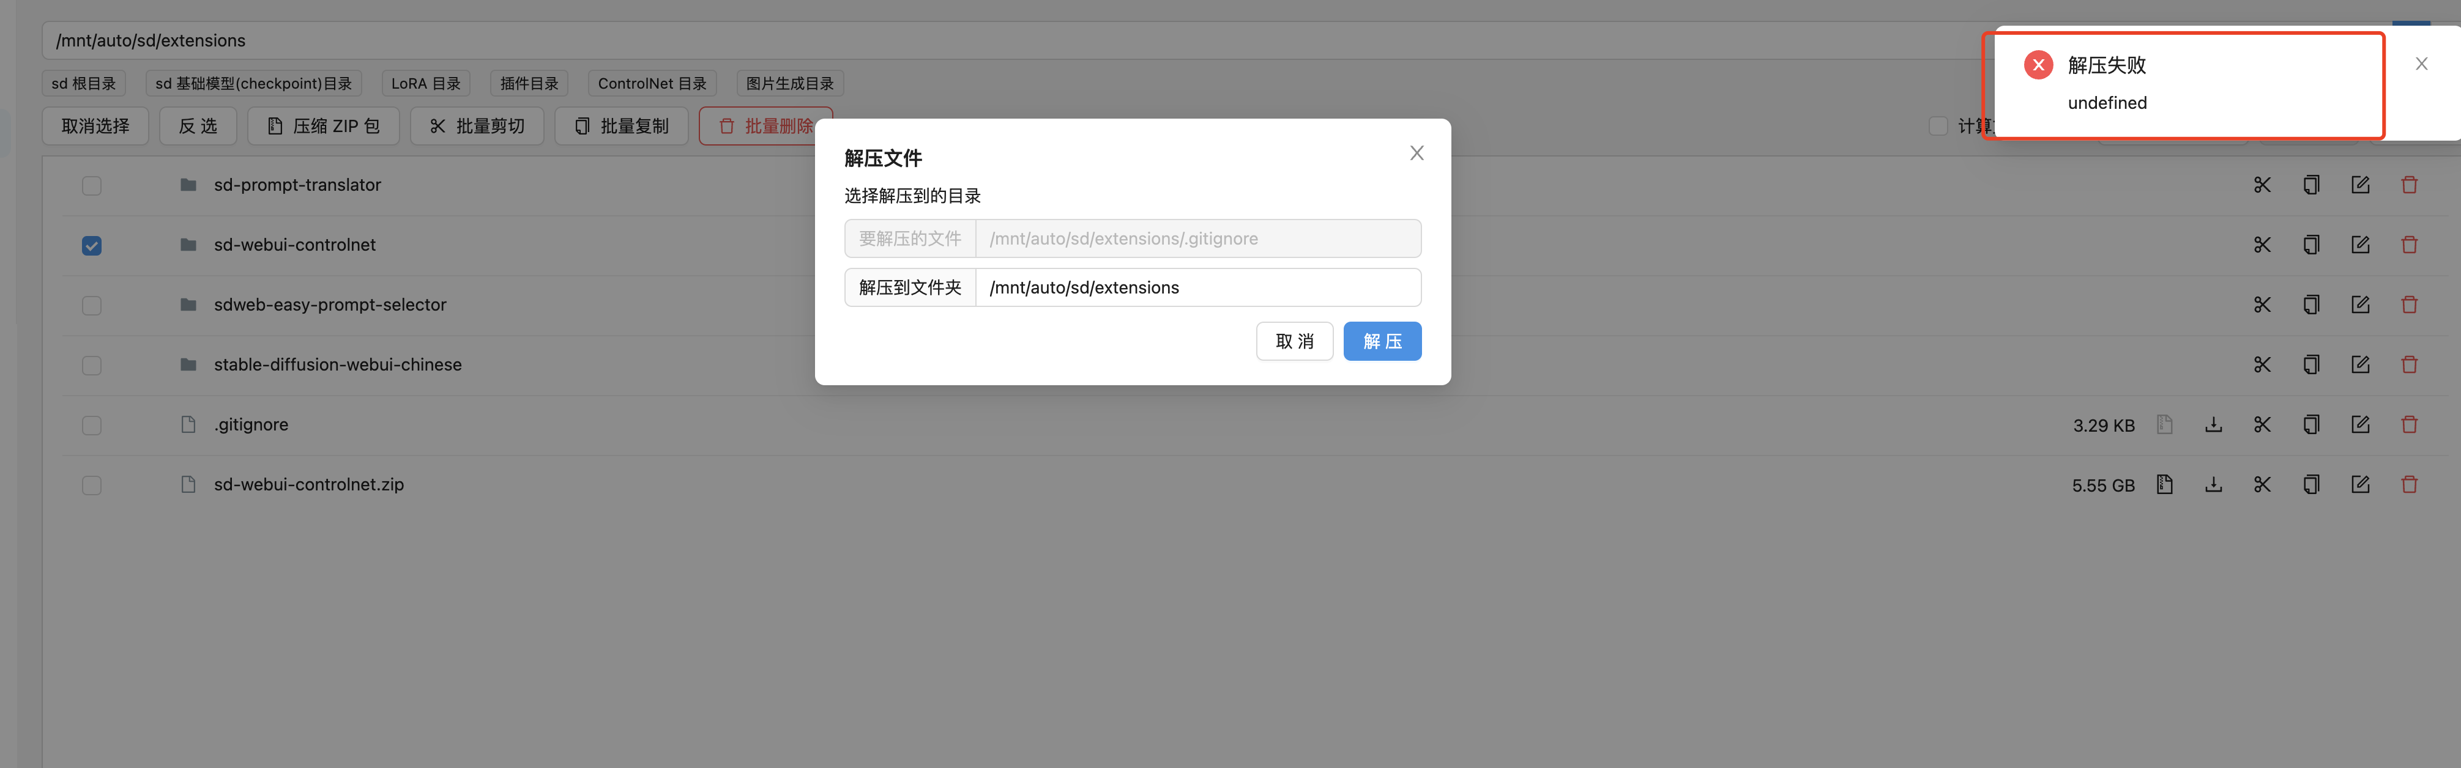The image size is (2461, 768).
Task: Go to the ControlNet 目录 shortcut
Action: click(x=652, y=83)
